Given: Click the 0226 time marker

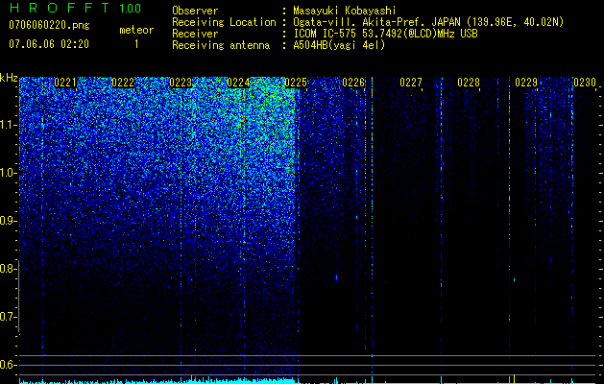Looking at the screenshot, I should click(x=353, y=83).
